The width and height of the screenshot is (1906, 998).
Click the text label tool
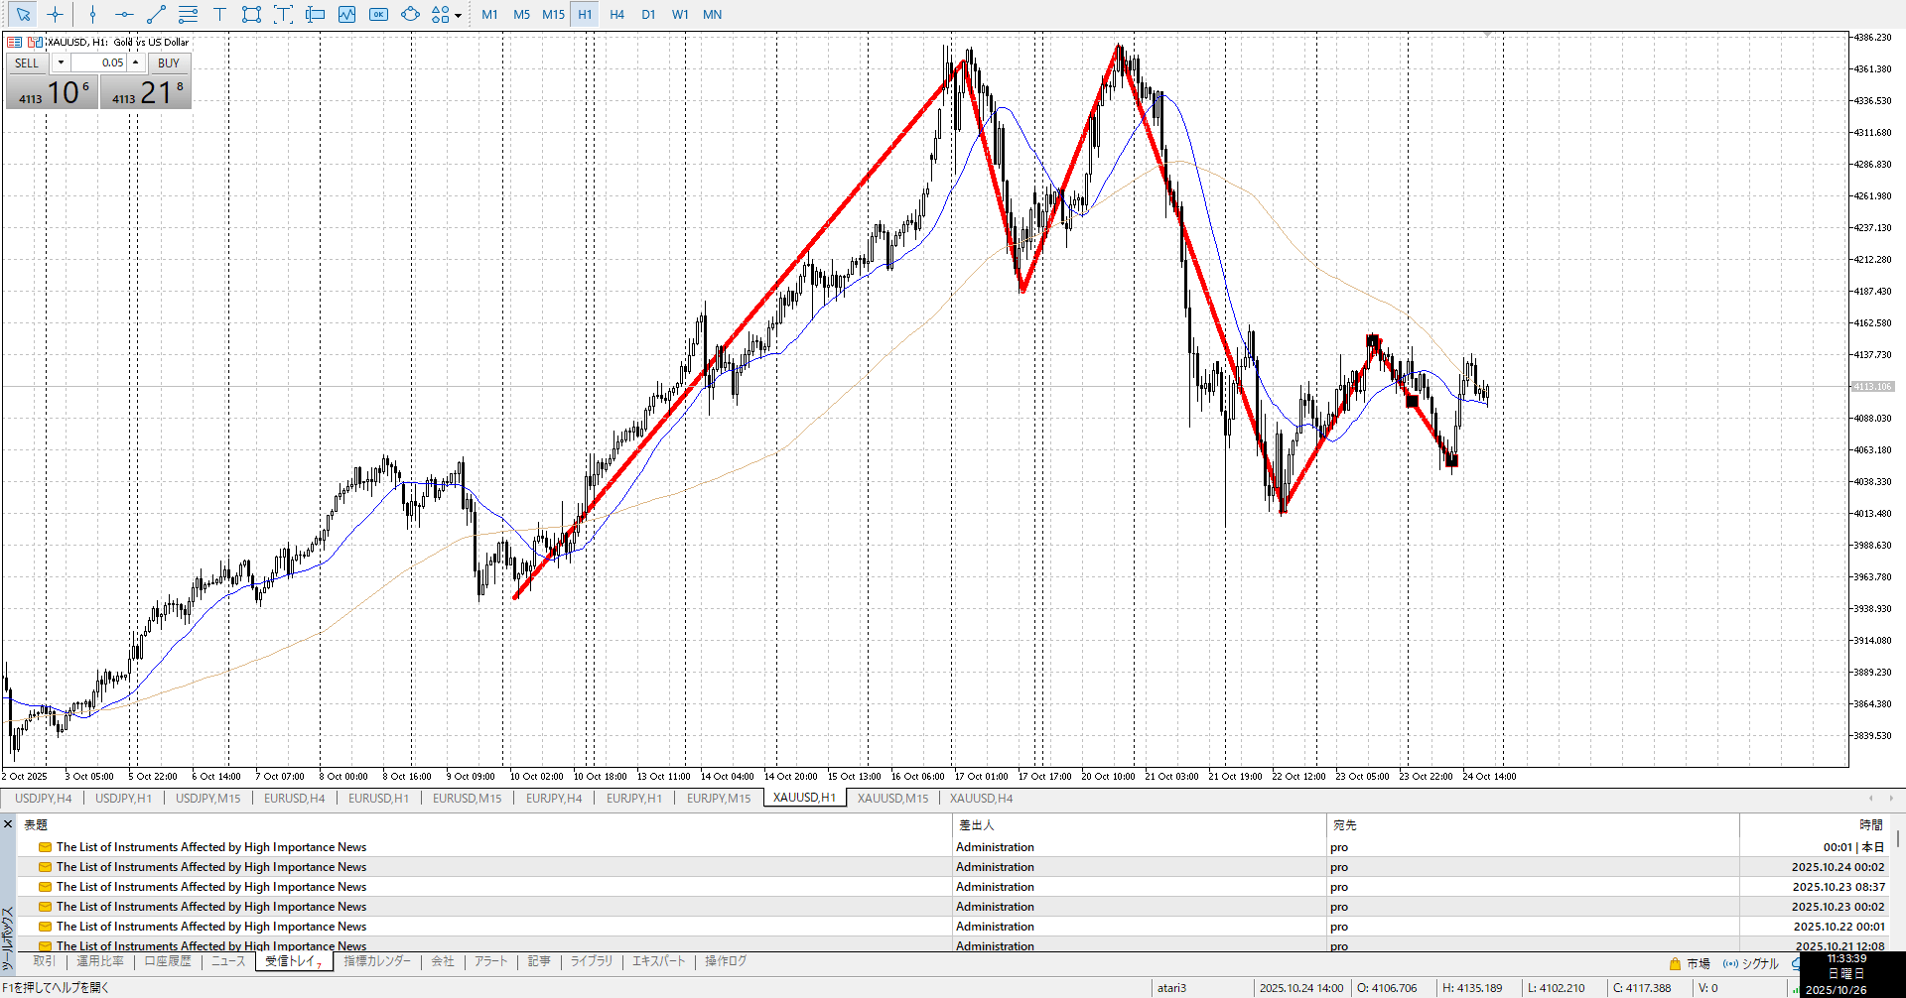click(283, 15)
